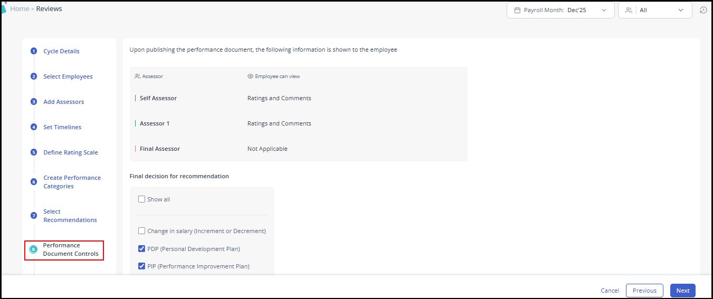Check the Show all checkbox
713x299 pixels.
(141, 199)
